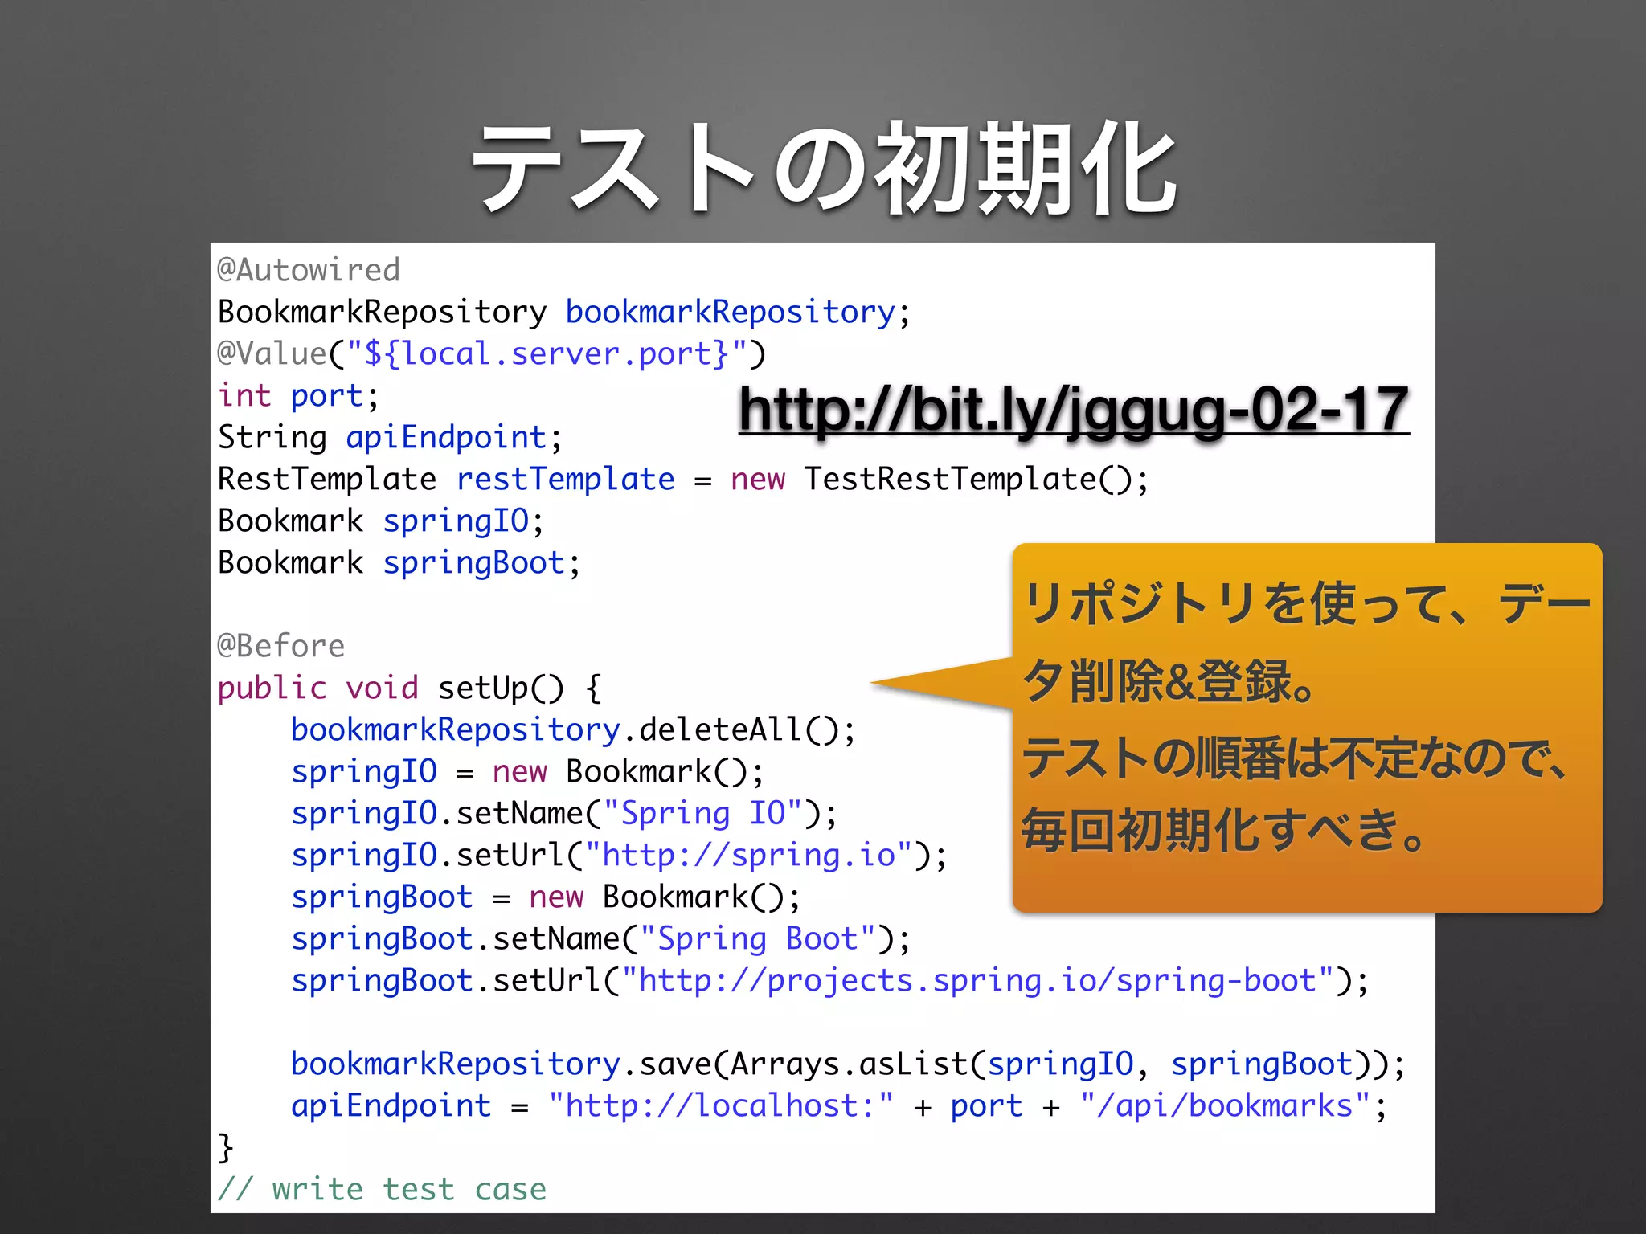Screen dimensions: 1646x1234
Task: Click the apiEndpoint = "http://localhost:" line
Action: (839, 1106)
